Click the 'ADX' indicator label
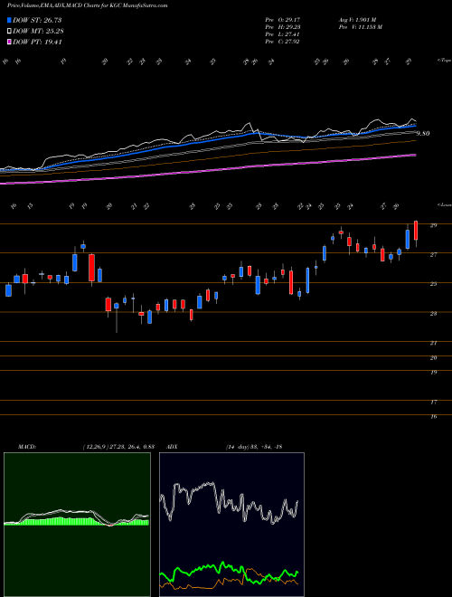452x597 pixels. coord(172,447)
